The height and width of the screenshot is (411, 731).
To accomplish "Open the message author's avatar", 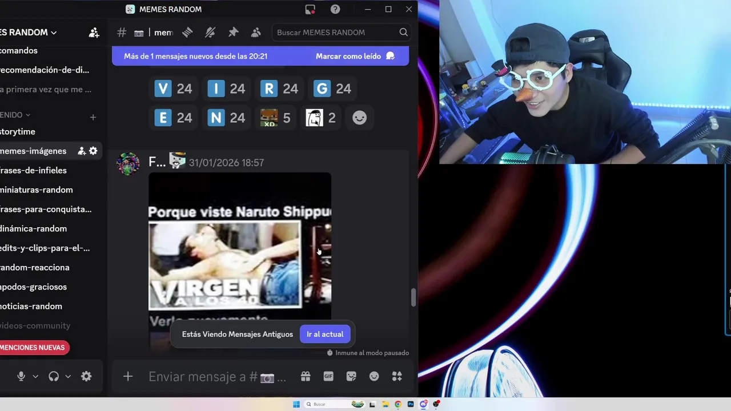I will [128, 164].
